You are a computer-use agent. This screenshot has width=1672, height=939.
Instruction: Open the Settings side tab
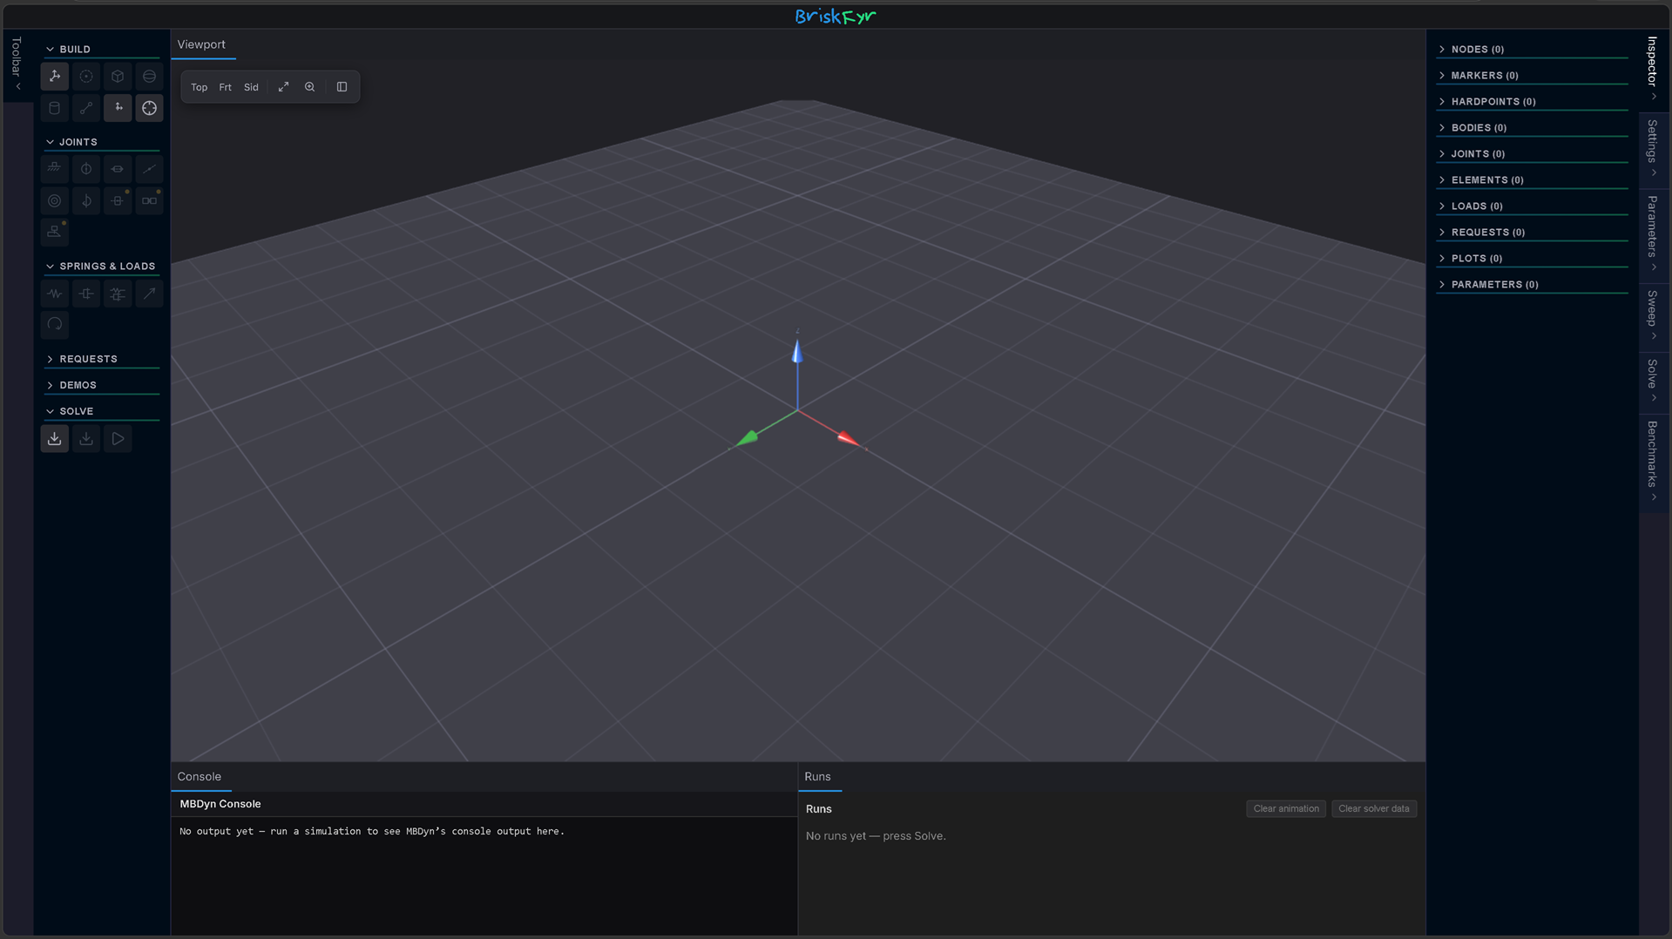point(1653,149)
